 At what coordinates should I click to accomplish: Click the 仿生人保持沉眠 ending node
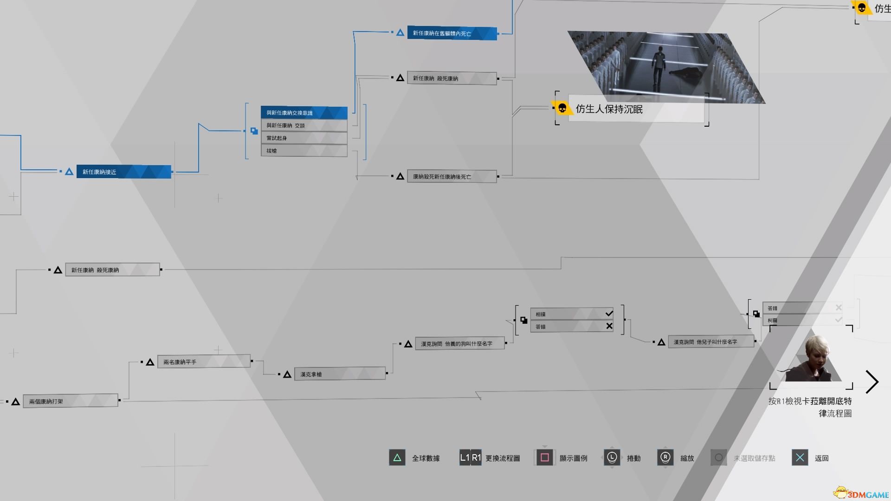[x=636, y=109]
